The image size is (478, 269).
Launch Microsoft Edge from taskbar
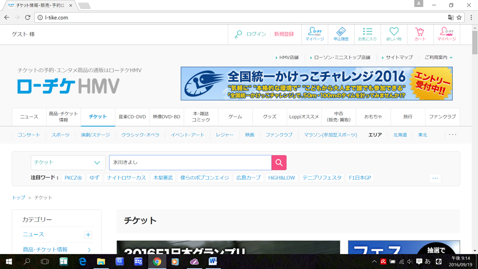tap(83, 262)
